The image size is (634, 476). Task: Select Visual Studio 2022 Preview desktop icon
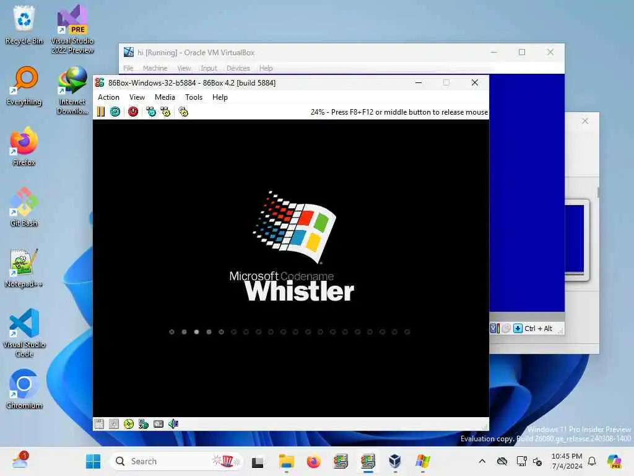tap(72, 29)
